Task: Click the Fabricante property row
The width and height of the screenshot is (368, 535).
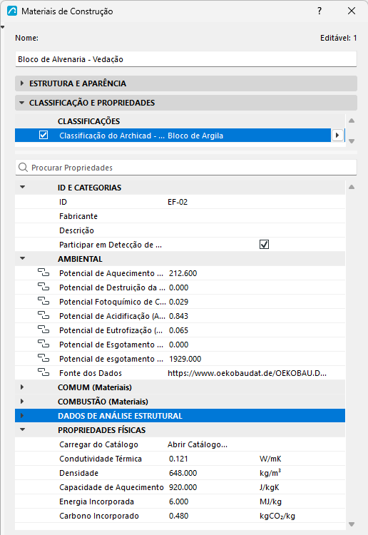Action: (x=180, y=216)
